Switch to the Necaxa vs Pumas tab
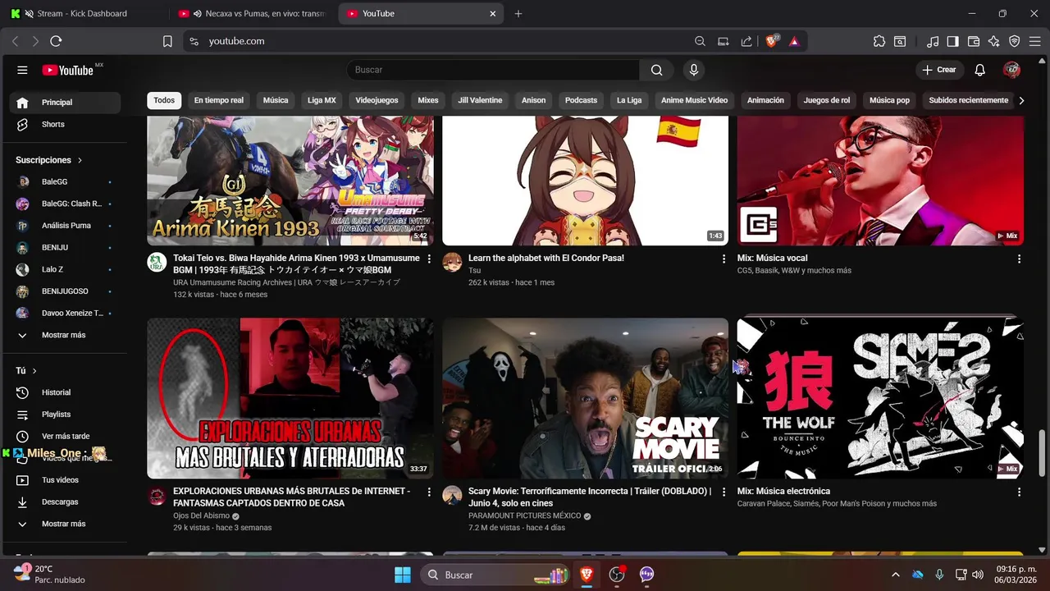Viewport: 1050px width, 591px height. click(253, 13)
